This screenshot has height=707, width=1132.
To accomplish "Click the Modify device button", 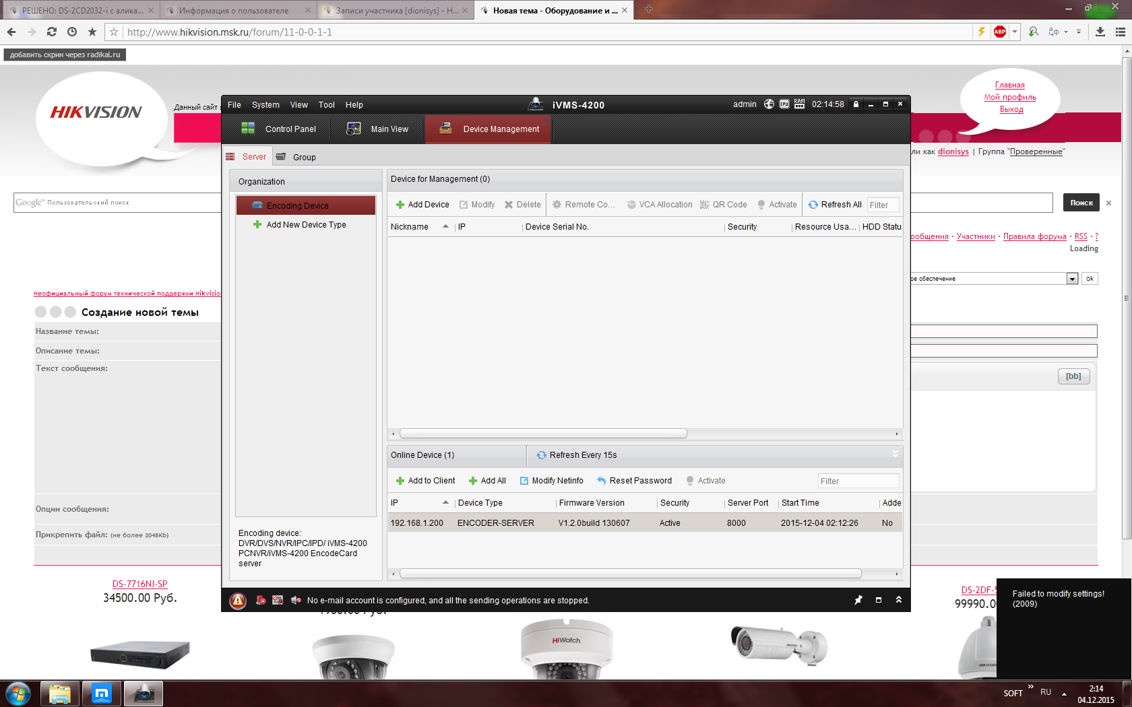I will [x=477, y=205].
